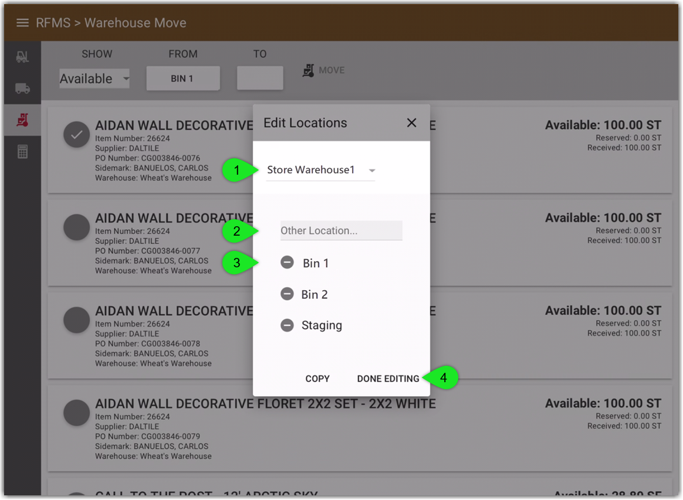Open the hamburger menu
The height and width of the screenshot is (500, 683).
[x=22, y=23]
